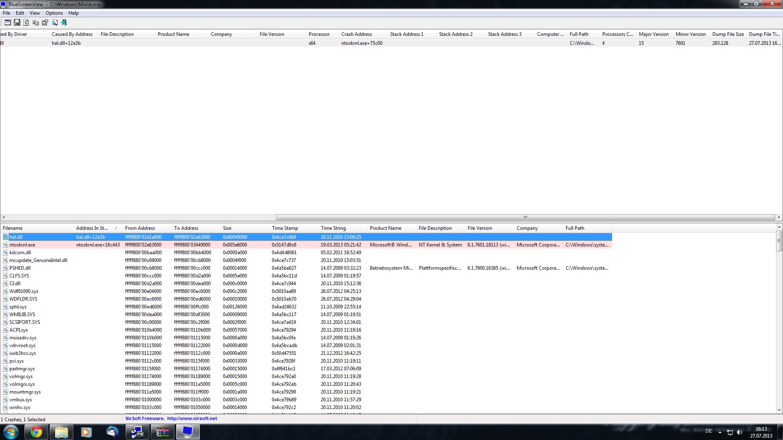
Task: Click the Save Selected Items floppy icon
Action: click(x=17, y=23)
